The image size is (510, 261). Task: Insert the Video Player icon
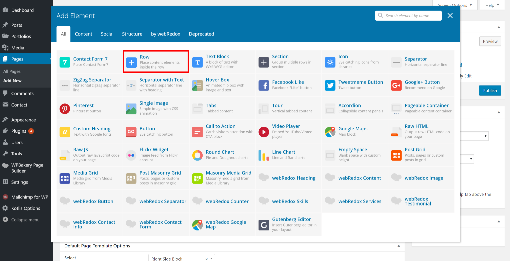(x=264, y=132)
